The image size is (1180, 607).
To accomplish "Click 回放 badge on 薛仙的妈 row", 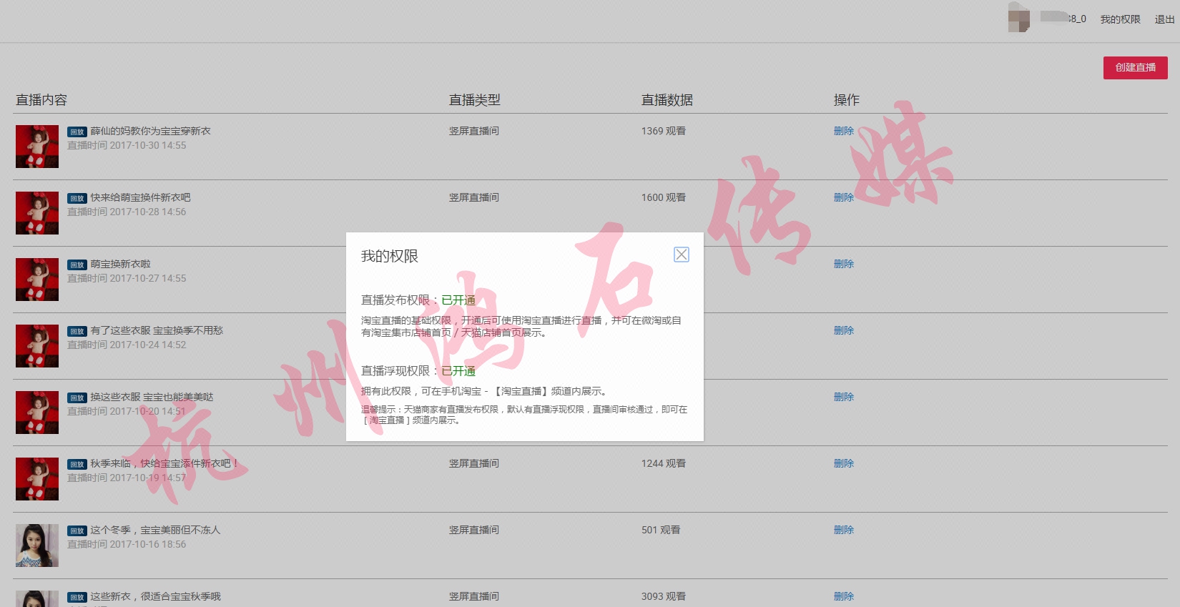I will (x=77, y=132).
